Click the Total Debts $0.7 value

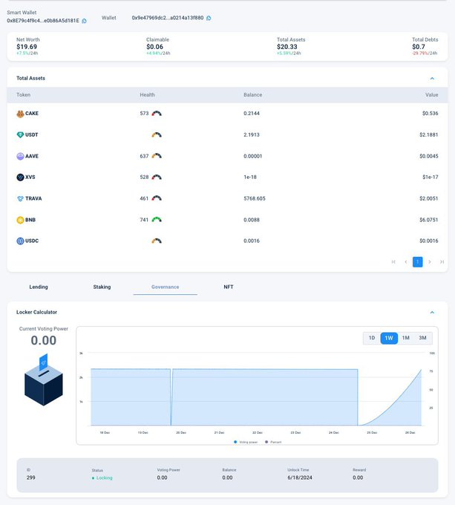419,47
